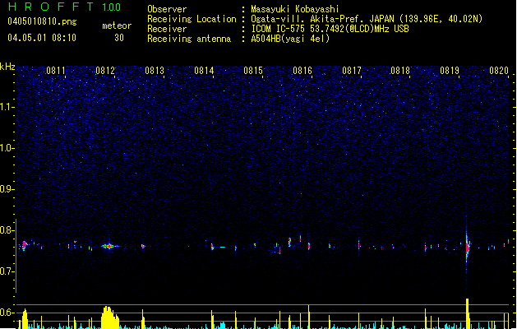Image resolution: width=517 pixels, height=329 pixels.
Task: Click the wide yellow power peak below 0812
Action: click(110, 317)
